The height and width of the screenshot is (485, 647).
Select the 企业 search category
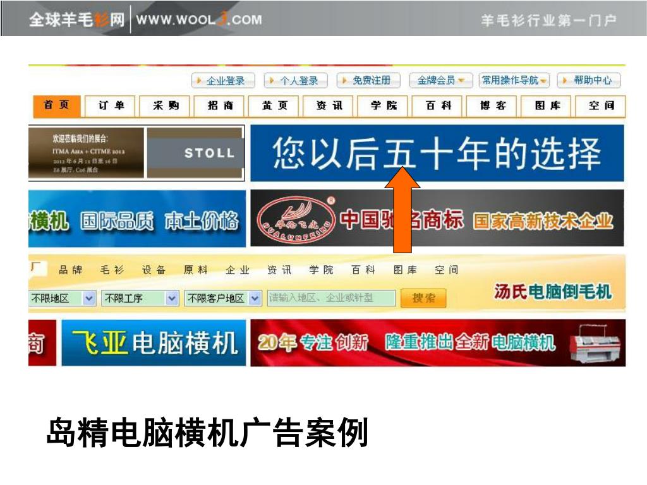(238, 270)
